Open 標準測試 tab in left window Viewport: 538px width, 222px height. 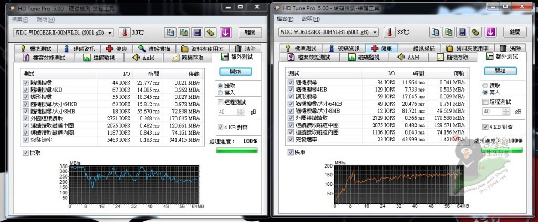pos(36,49)
